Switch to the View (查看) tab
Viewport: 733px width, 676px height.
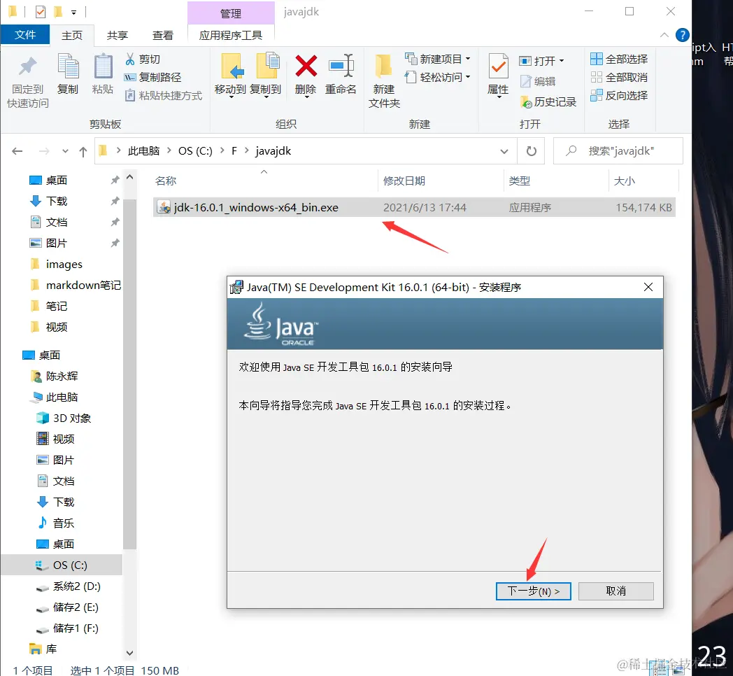[x=163, y=35]
